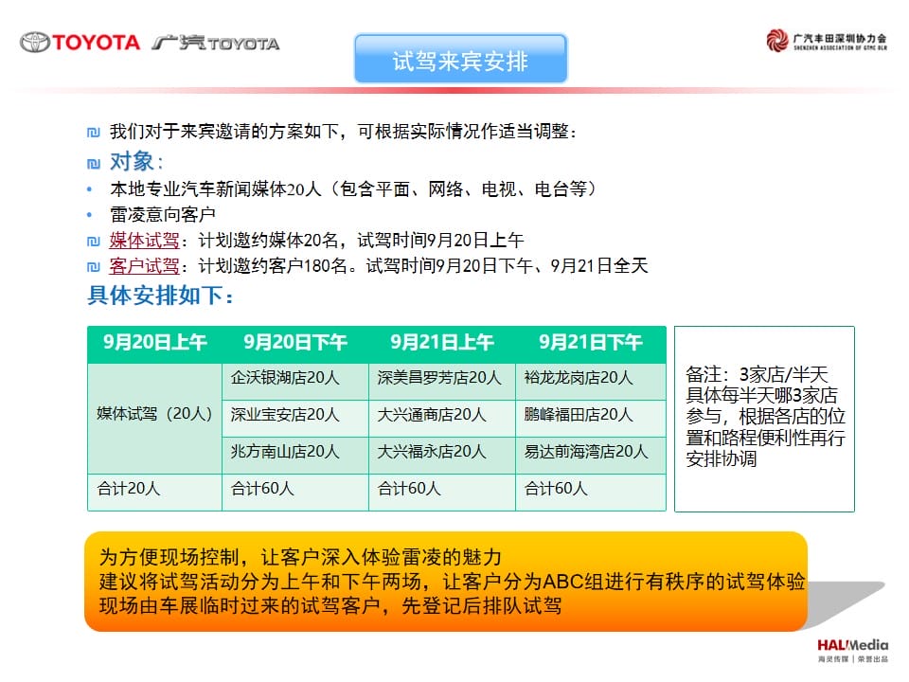
Task: Select the 裕龙龙岗店20人 cell
Action: pyautogui.click(x=590, y=382)
